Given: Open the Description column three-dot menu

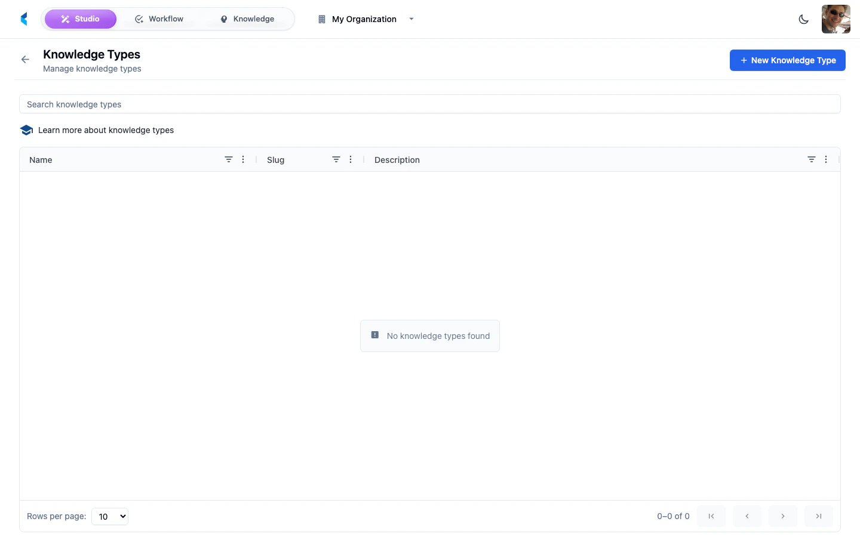Looking at the screenshot, I should (x=826, y=159).
